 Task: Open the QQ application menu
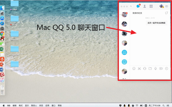(9, 106)
